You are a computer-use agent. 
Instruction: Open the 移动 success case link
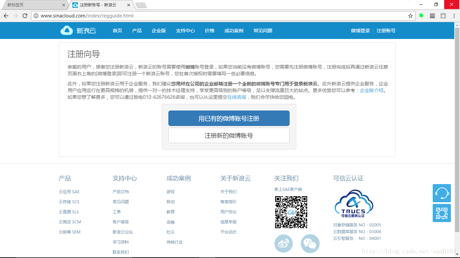coord(170,202)
